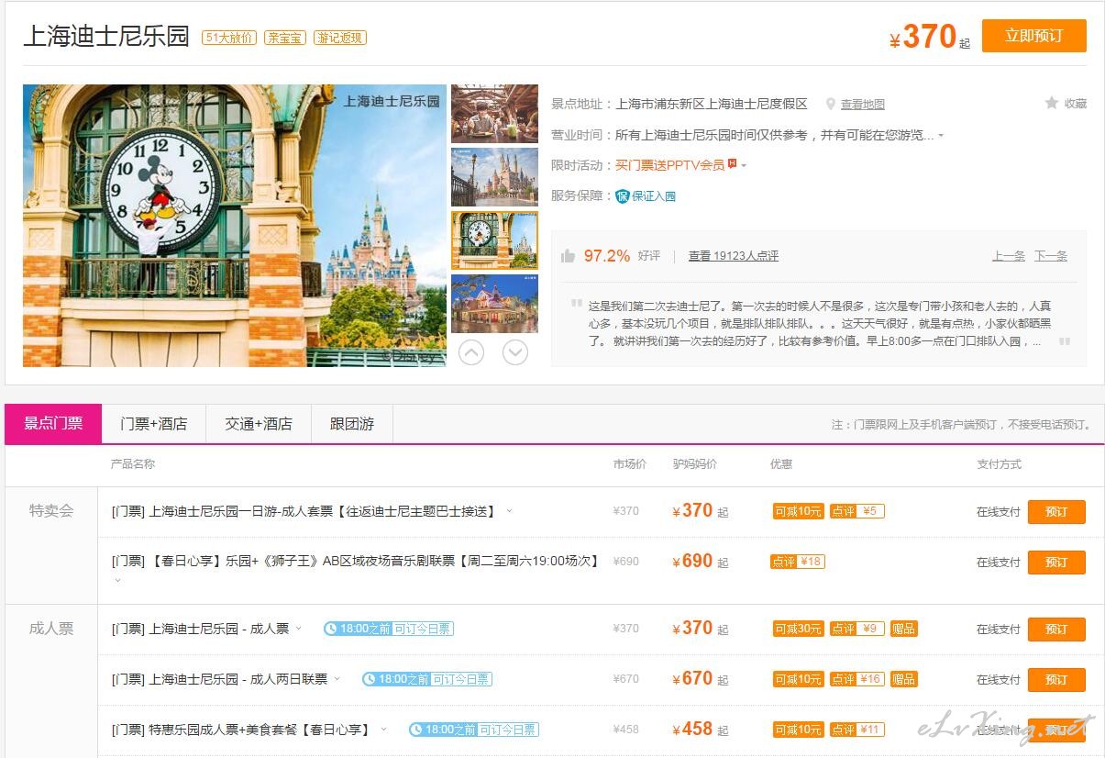
Task: Click the ¥690 price
Action: coord(692,561)
